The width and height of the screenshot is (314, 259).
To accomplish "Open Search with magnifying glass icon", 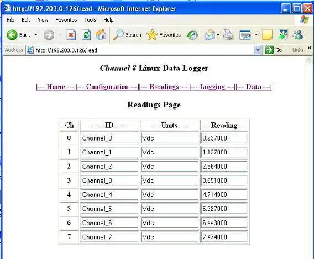I will 127,35.
